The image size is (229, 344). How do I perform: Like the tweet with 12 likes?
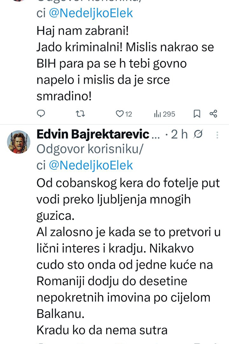coord(120,114)
